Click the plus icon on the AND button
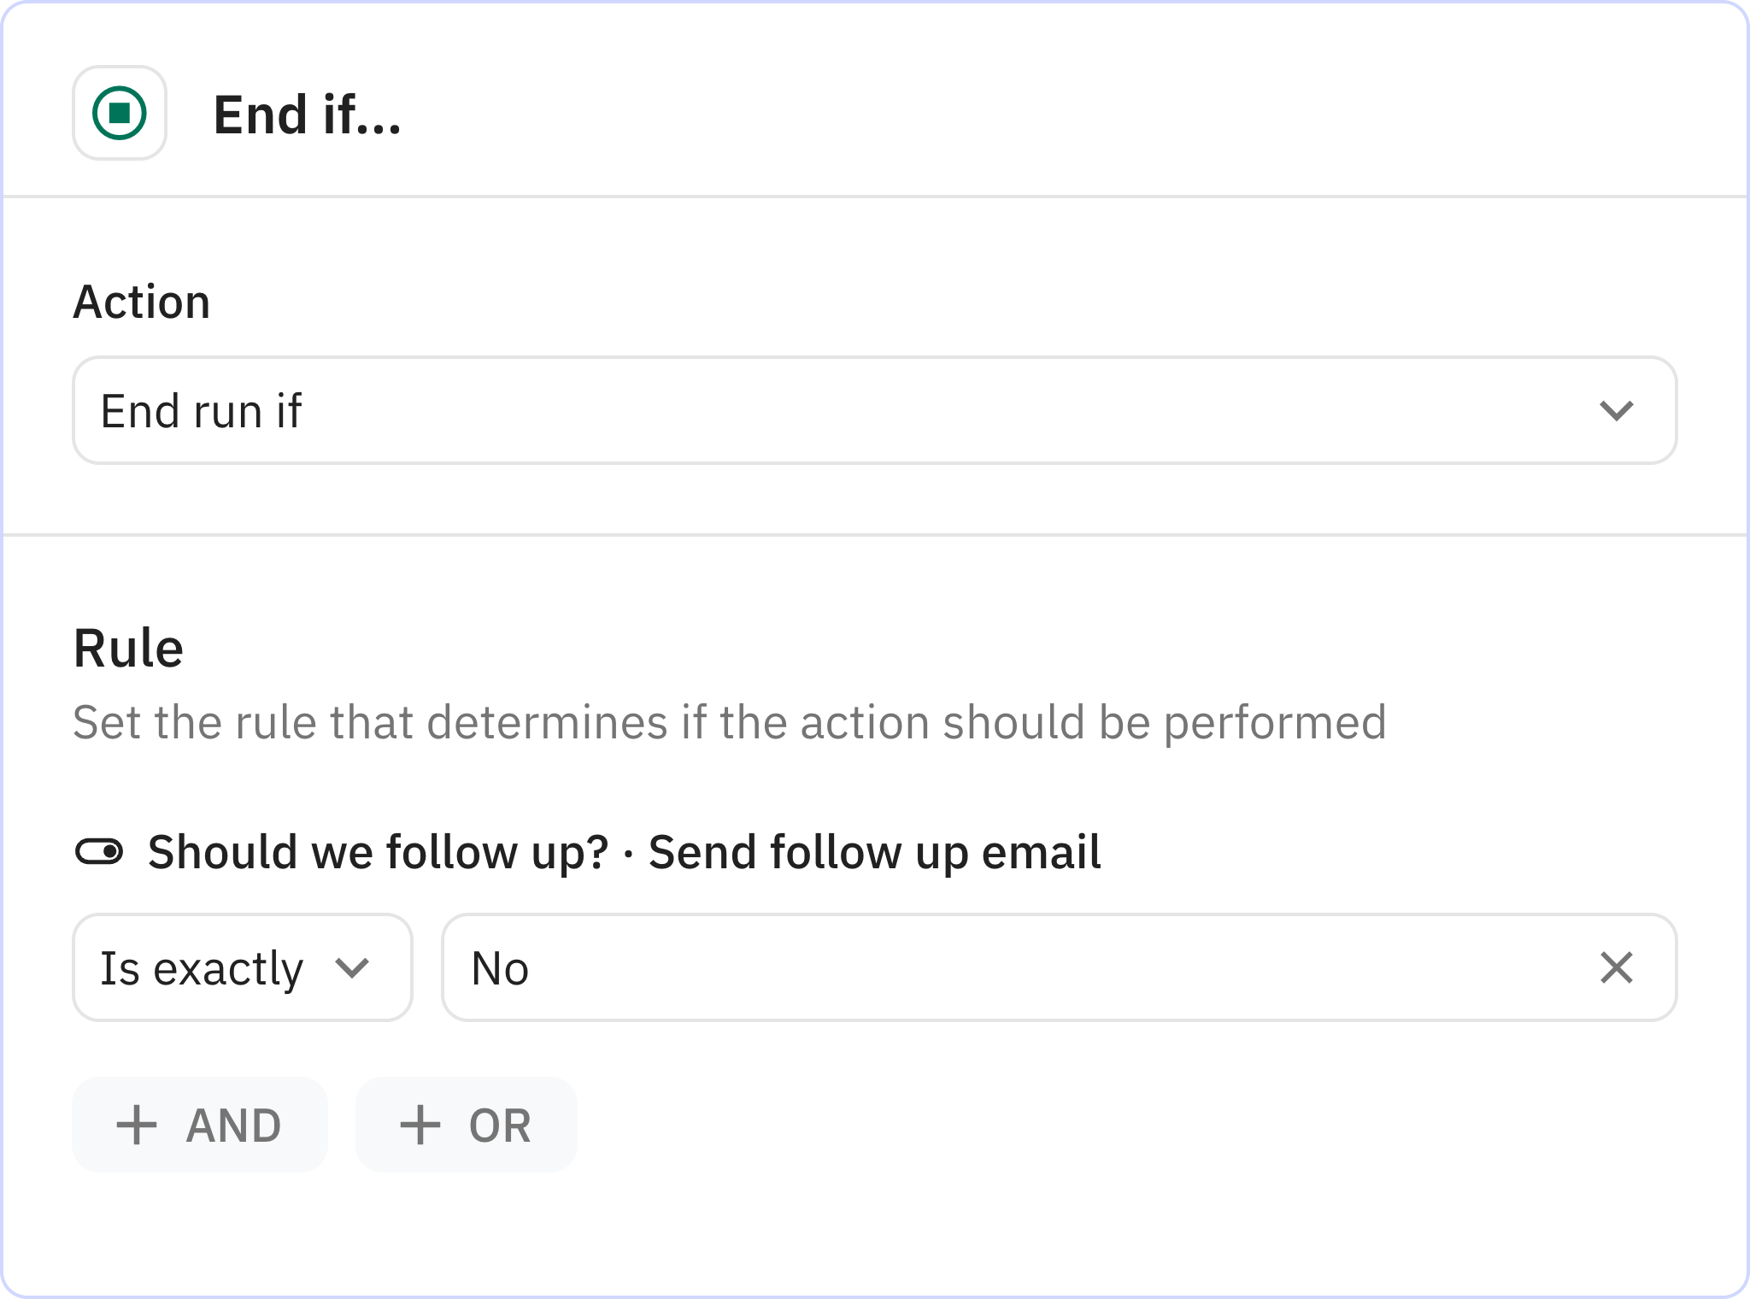The width and height of the screenshot is (1750, 1299). point(137,1125)
